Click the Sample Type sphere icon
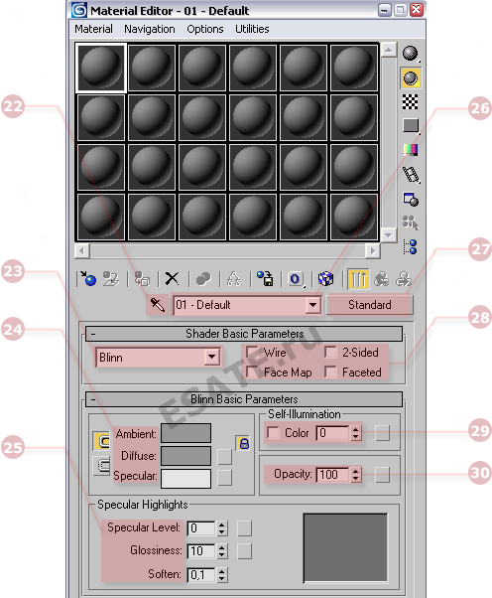 click(411, 54)
